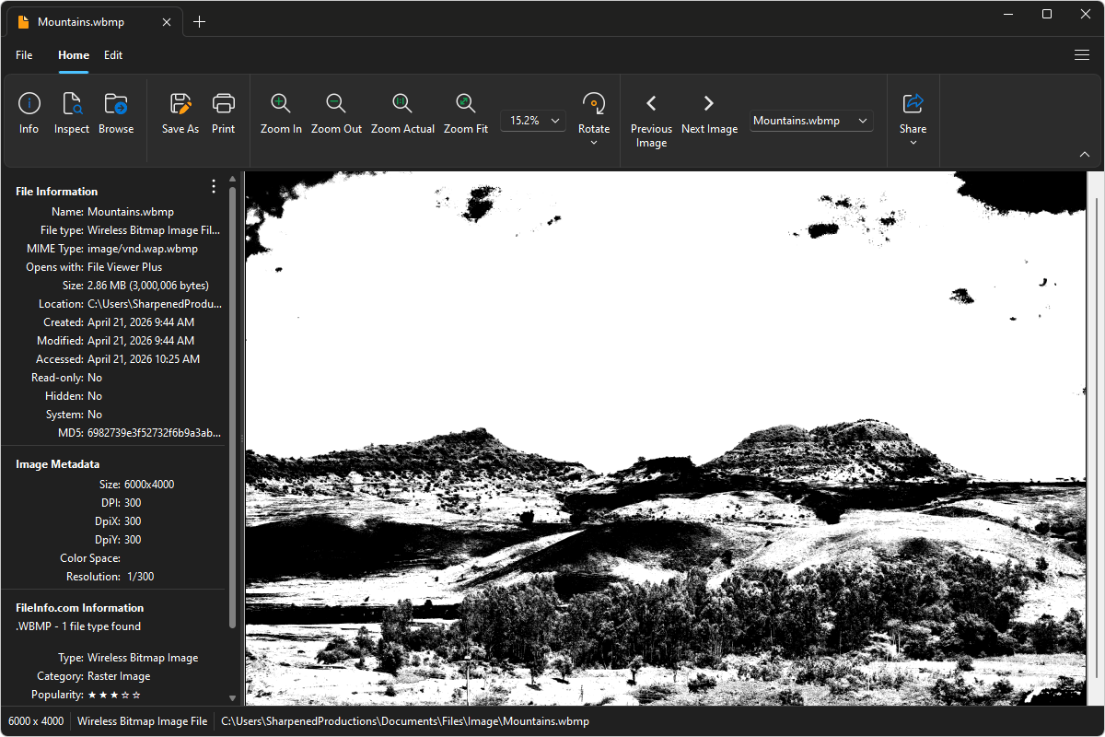View image at actual size with Zoom Actual
Screen dimensions: 1105x737
coord(402,112)
